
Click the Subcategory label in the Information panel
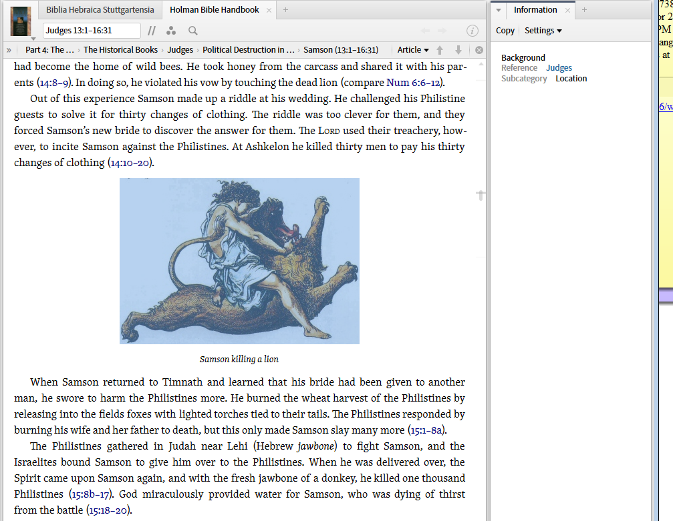pyautogui.click(x=524, y=79)
